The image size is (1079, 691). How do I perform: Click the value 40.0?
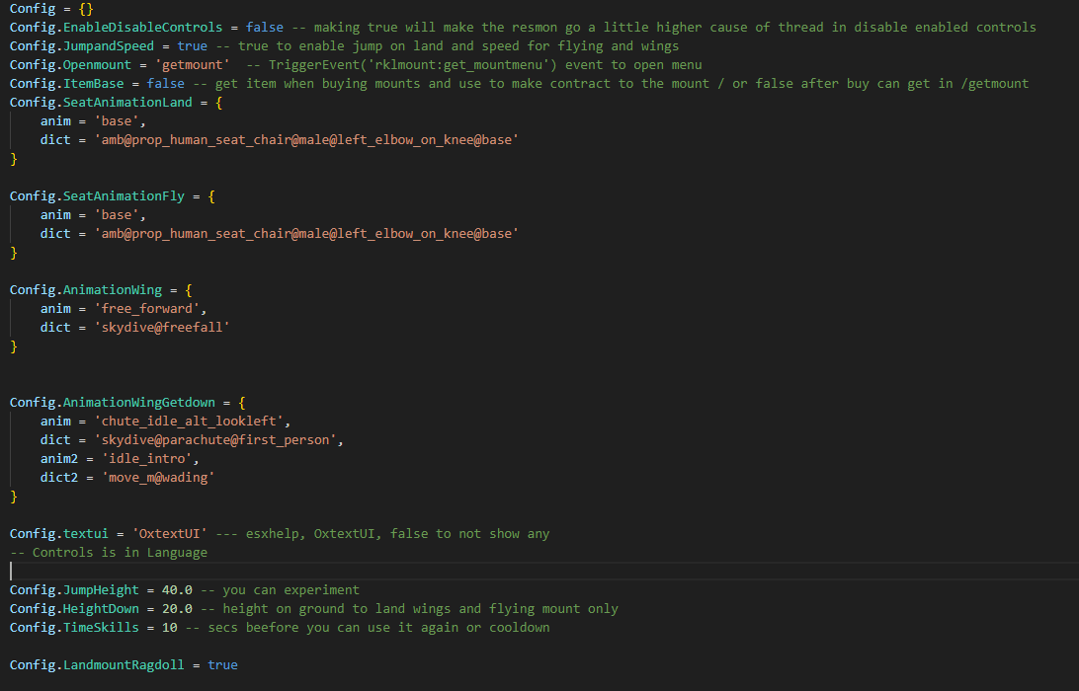[177, 590]
